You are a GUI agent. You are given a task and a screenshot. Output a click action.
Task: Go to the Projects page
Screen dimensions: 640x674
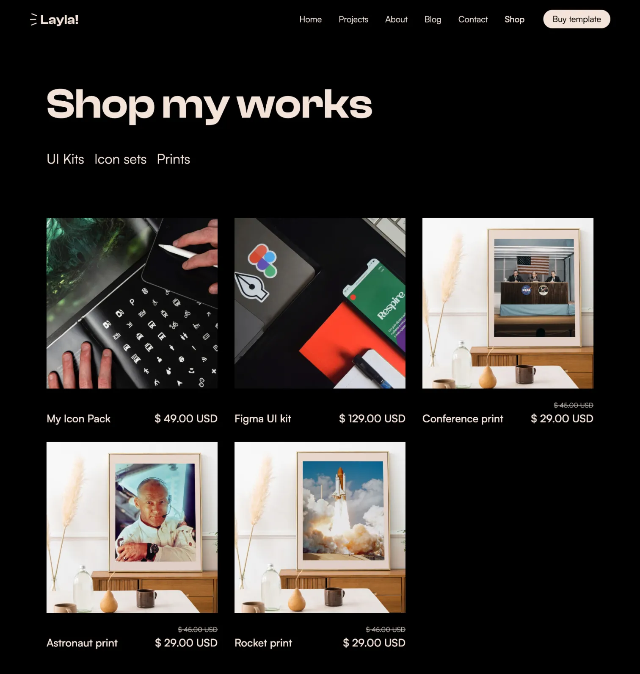coord(353,19)
